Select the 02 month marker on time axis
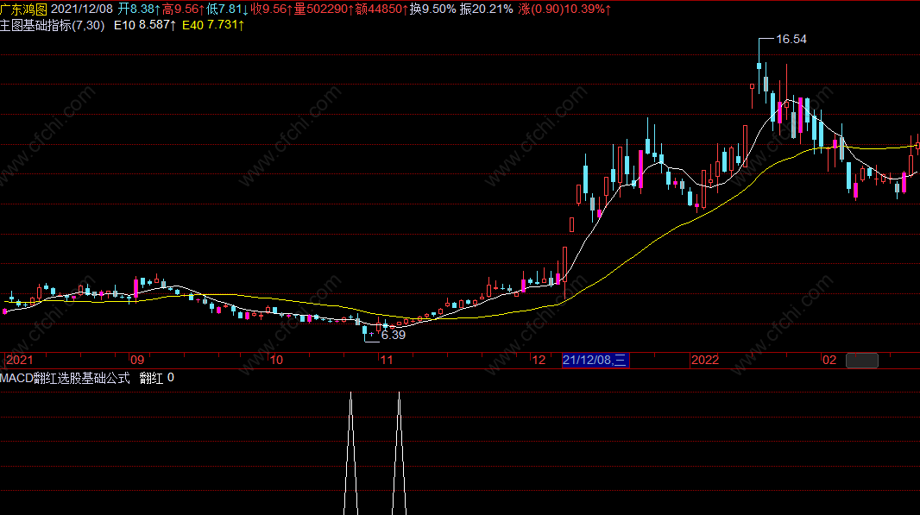This screenshot has height=515, width=920. 829,360
